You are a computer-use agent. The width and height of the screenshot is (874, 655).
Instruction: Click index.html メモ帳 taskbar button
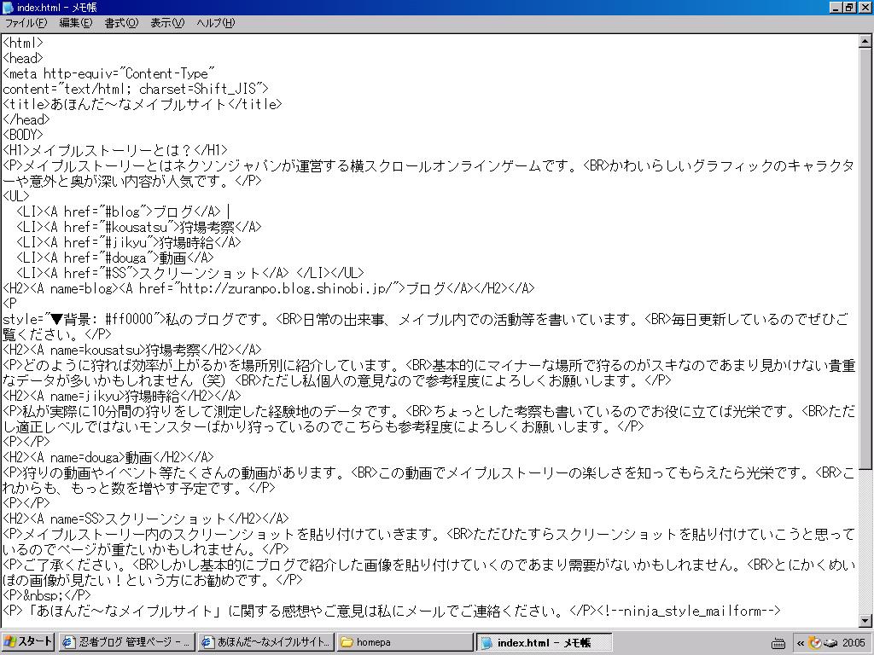pos(544,641)
